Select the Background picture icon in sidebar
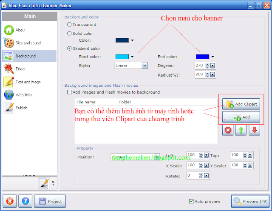Viewport: 272px width, 211px height. 8,56
